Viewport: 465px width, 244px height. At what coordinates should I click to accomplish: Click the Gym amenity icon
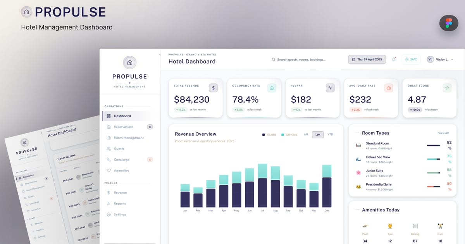pos(440,226)
